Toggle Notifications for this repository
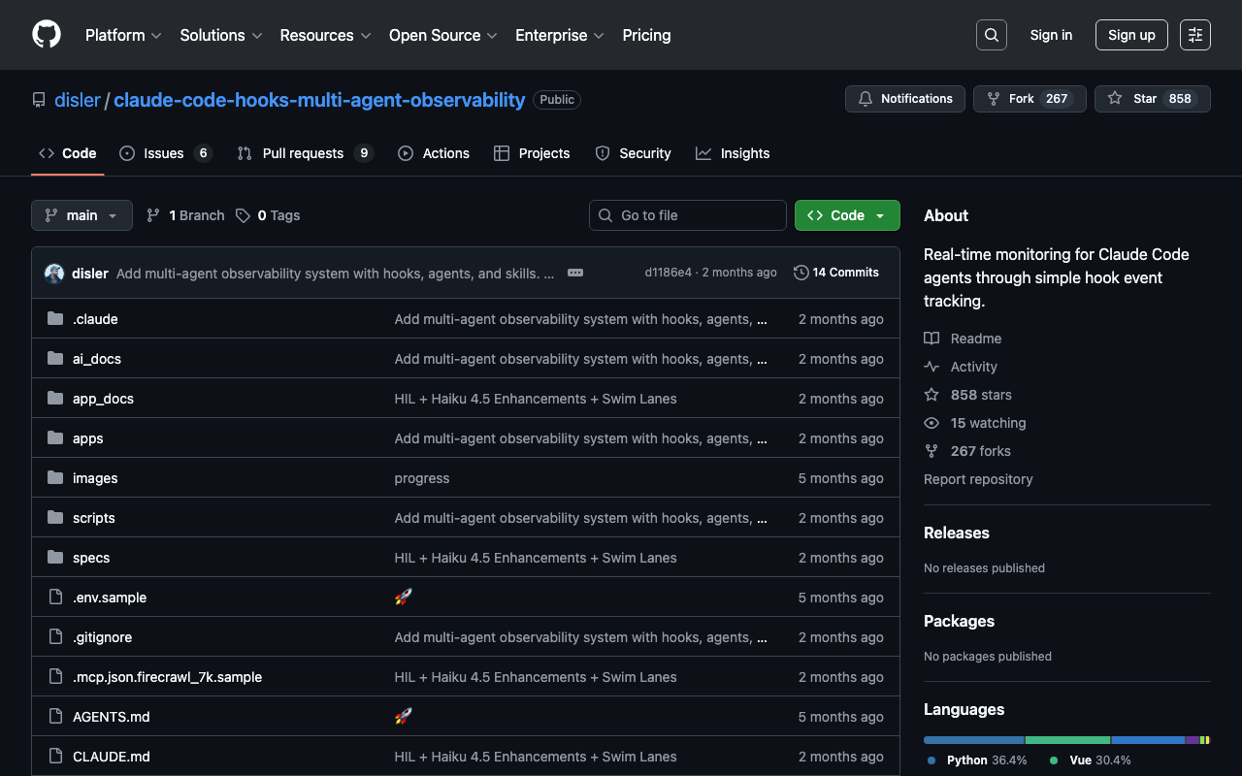Viewport: 1242px width, 776px height. pos(905,99)
